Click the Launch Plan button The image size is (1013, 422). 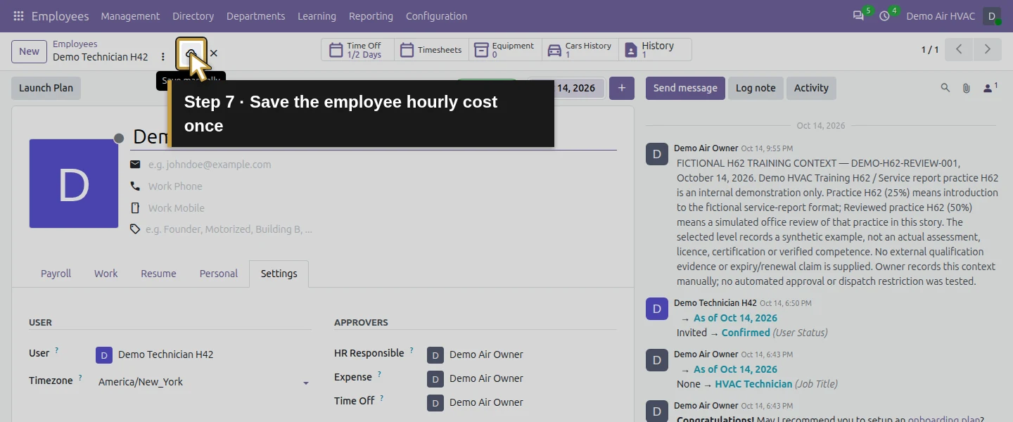tap(46, 88)
